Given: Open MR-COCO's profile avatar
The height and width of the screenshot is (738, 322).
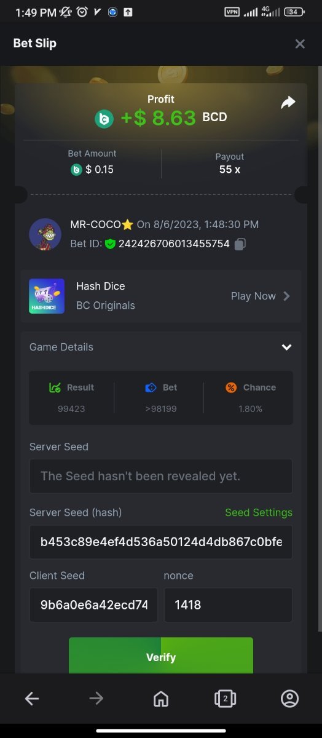Looking at the screenshot, I should [45, 234].
